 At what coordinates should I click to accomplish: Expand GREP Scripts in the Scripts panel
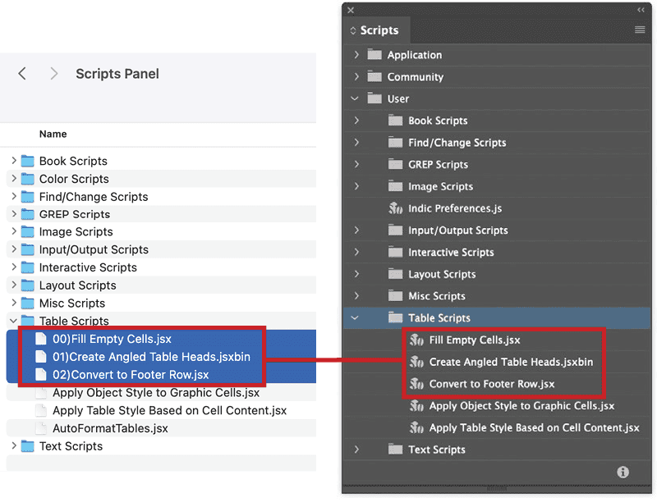point(356,164)
